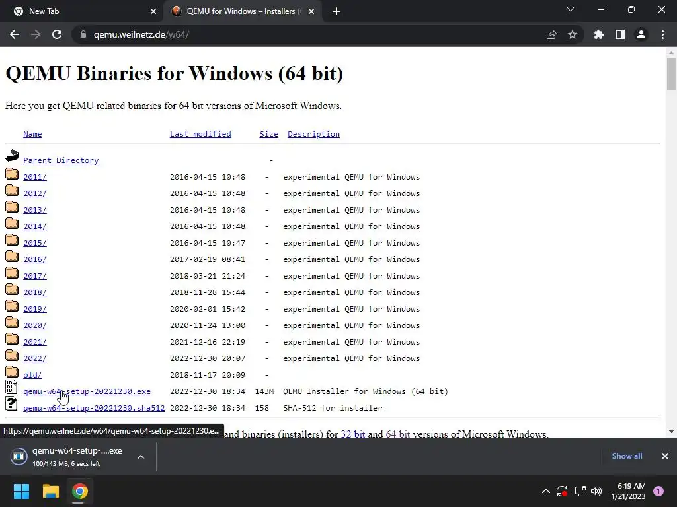This screenshot has width=677, height=507.
Task: Open the volume speaker tray icon
Action: tap(596, 491)
